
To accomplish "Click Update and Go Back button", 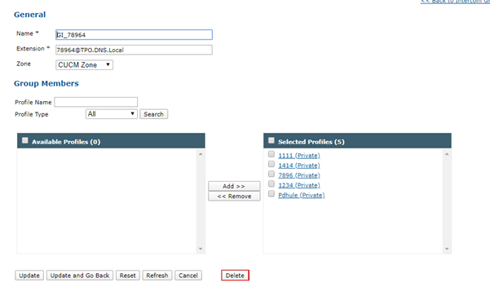I will 80,276.
